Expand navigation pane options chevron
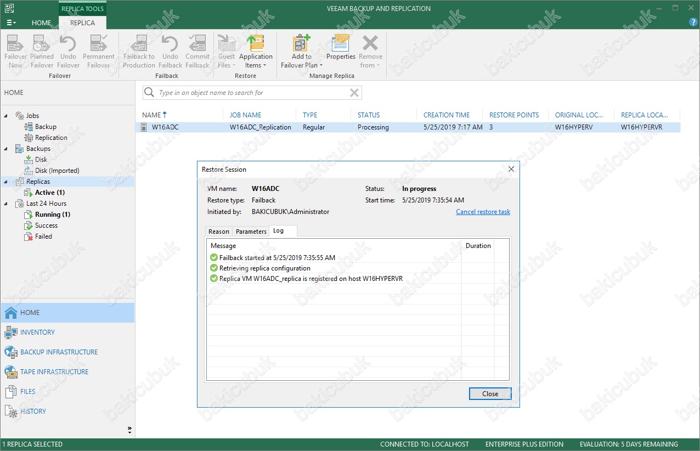 coord(129,429)
